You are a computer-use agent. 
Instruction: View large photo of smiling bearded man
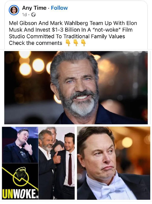tap(76, 87)
